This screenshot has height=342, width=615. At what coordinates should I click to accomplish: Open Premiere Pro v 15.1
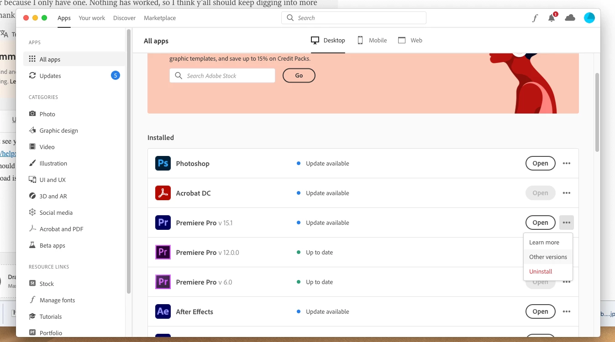pos(540,223)
